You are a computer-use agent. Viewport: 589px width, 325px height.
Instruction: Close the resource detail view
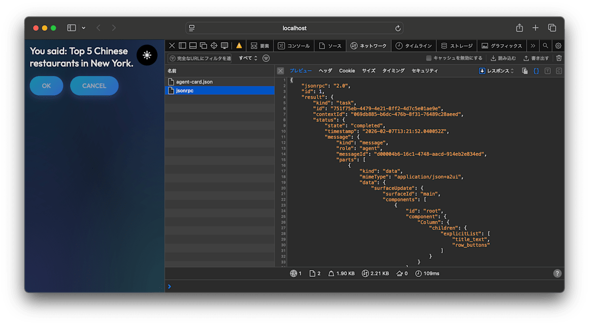(280, 71)
